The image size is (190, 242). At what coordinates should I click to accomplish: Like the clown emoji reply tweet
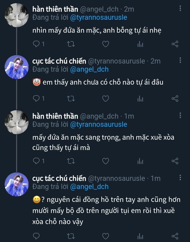pos(106,99)
